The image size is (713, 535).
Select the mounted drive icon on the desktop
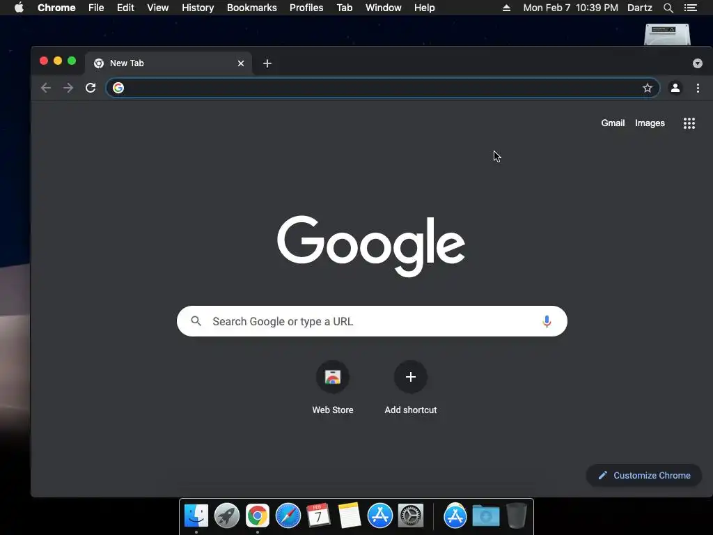668,34
